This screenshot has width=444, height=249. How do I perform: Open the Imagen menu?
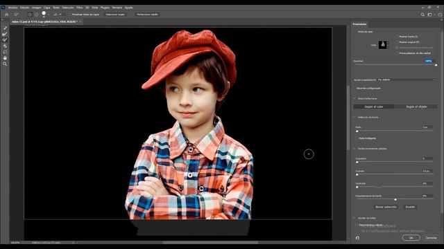click(x=37, y=8)
